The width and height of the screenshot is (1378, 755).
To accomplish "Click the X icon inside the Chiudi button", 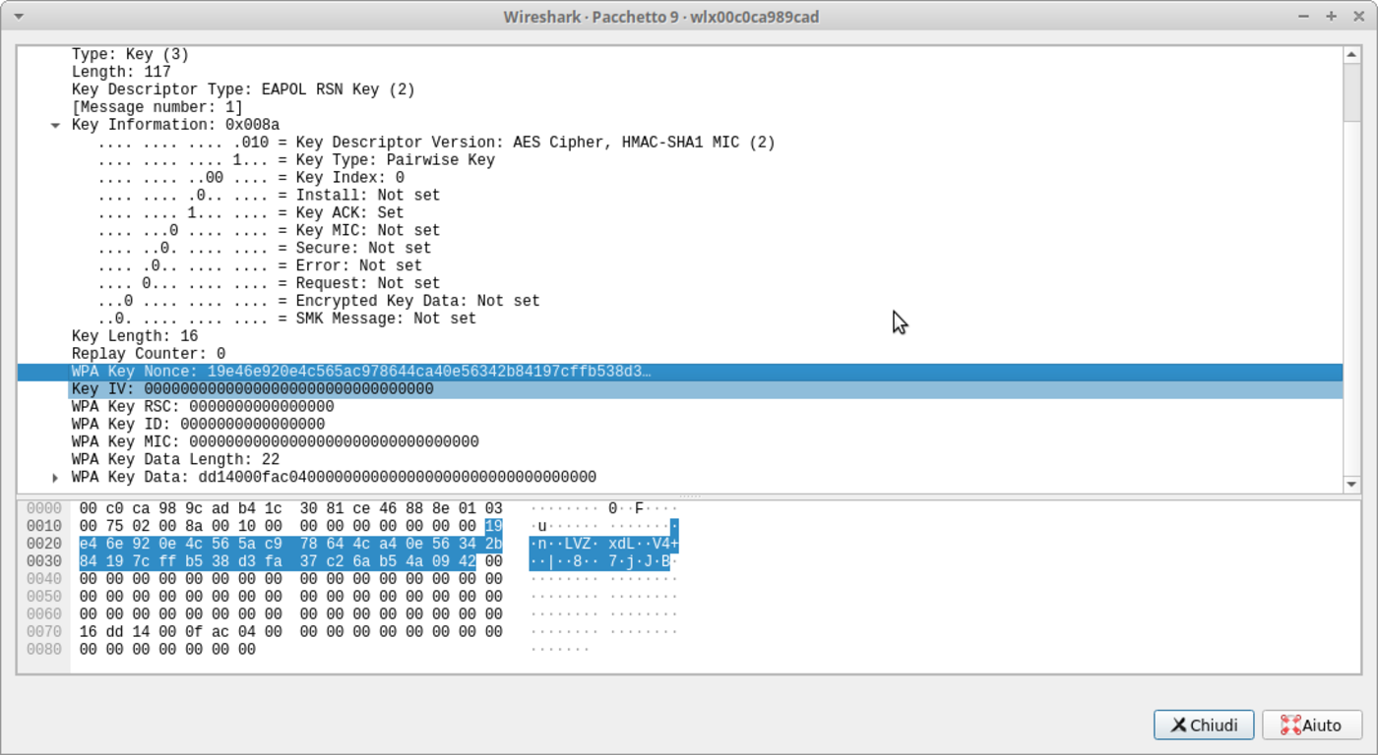I will click(1179, 725).
